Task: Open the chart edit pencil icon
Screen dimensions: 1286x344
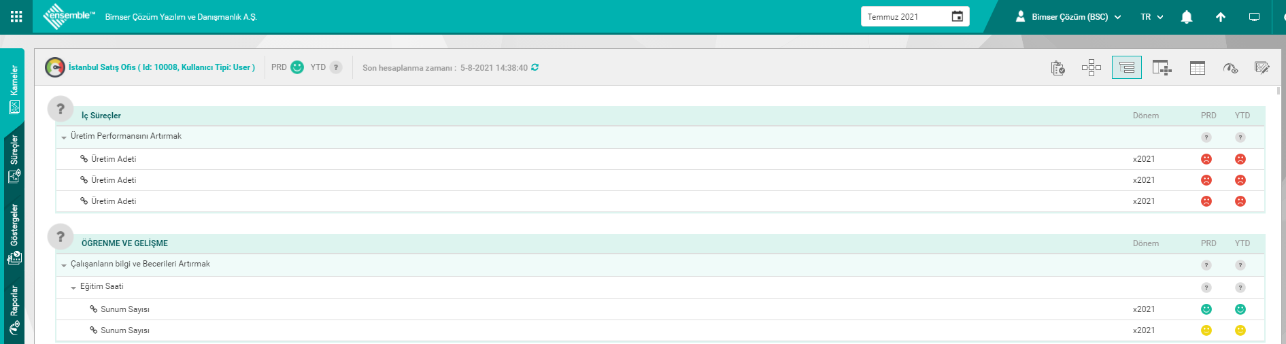Action: coord(1262,67)
